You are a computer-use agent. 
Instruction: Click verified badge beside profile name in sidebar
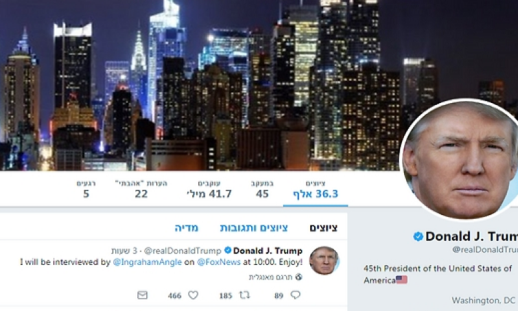(x=418, y=236)
